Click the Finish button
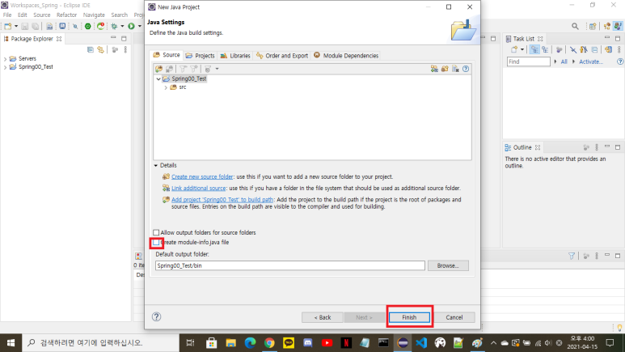 click(409, 317)
